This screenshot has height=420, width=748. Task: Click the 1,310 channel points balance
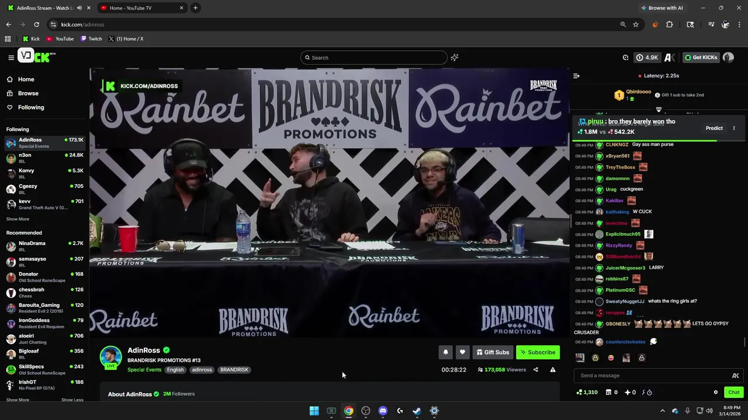click(x=587, y=393)
